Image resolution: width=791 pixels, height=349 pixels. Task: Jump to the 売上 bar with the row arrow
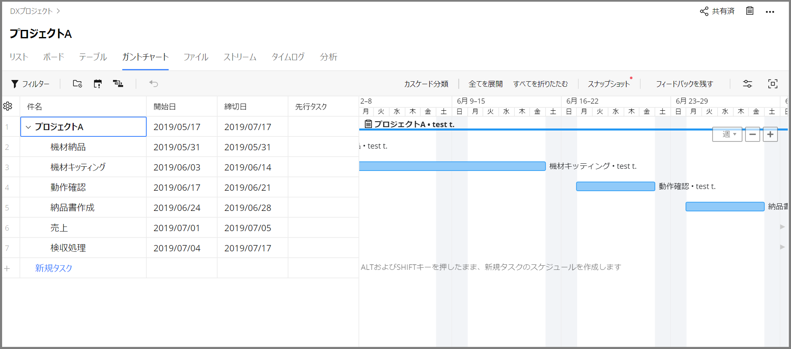pos(782,227)
